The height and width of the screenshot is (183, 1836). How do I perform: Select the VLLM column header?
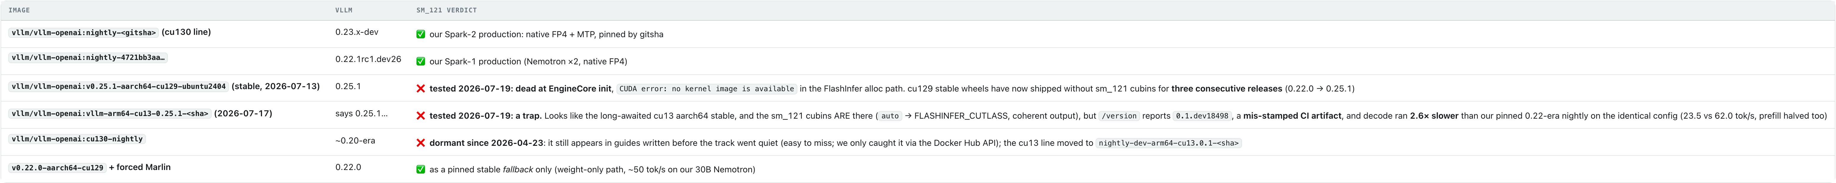(x=344, y=10)
